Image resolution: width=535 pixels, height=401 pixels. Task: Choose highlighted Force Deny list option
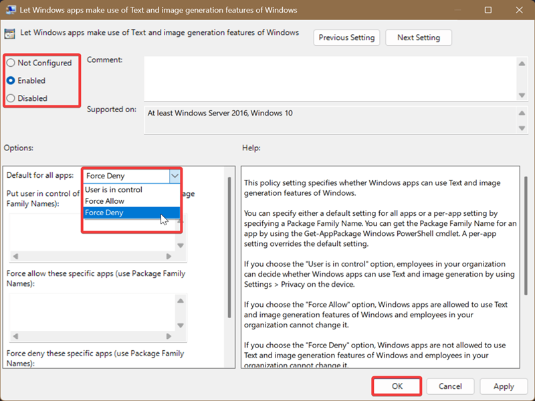pos(131,213)
